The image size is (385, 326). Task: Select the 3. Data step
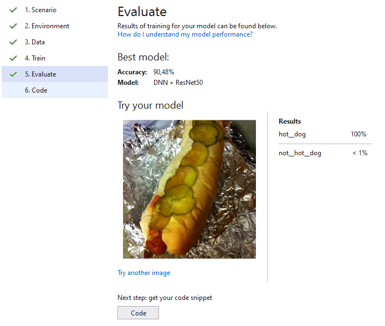[x=55, y=42]
